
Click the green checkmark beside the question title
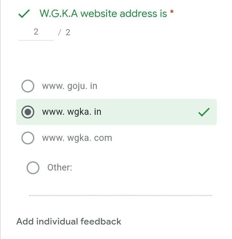point(24,14)
